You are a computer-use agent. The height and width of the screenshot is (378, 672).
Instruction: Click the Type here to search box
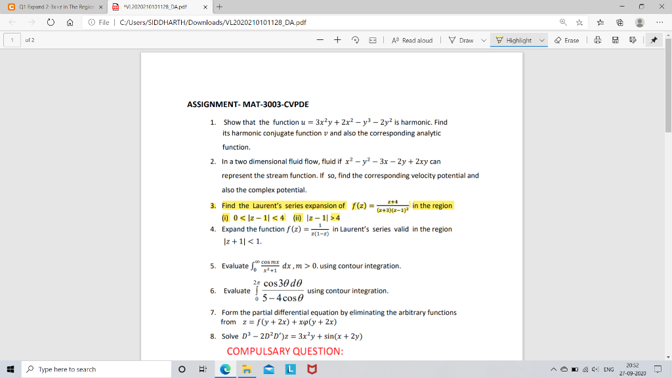[x=96, y=369]
